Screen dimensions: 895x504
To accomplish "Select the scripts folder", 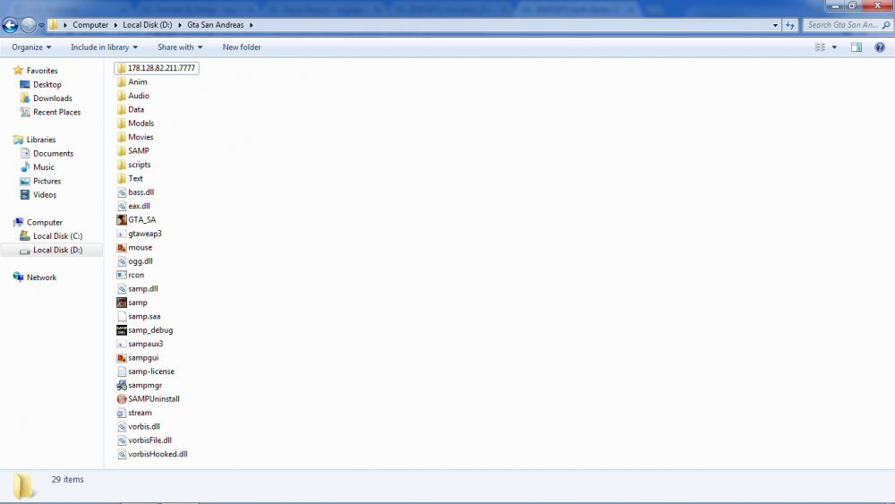I will 133,165.
